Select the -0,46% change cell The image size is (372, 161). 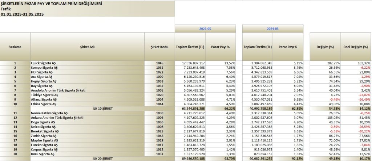coord(325,99)
